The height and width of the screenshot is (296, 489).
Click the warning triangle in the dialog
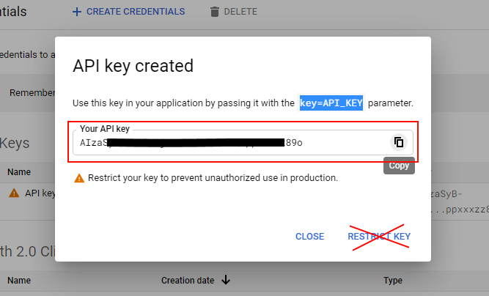click(x=79, y=178)
